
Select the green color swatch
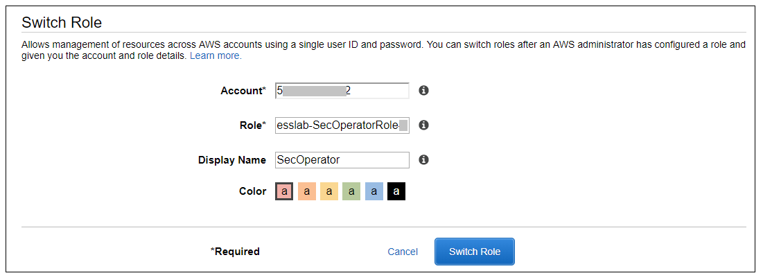(351, 191)
